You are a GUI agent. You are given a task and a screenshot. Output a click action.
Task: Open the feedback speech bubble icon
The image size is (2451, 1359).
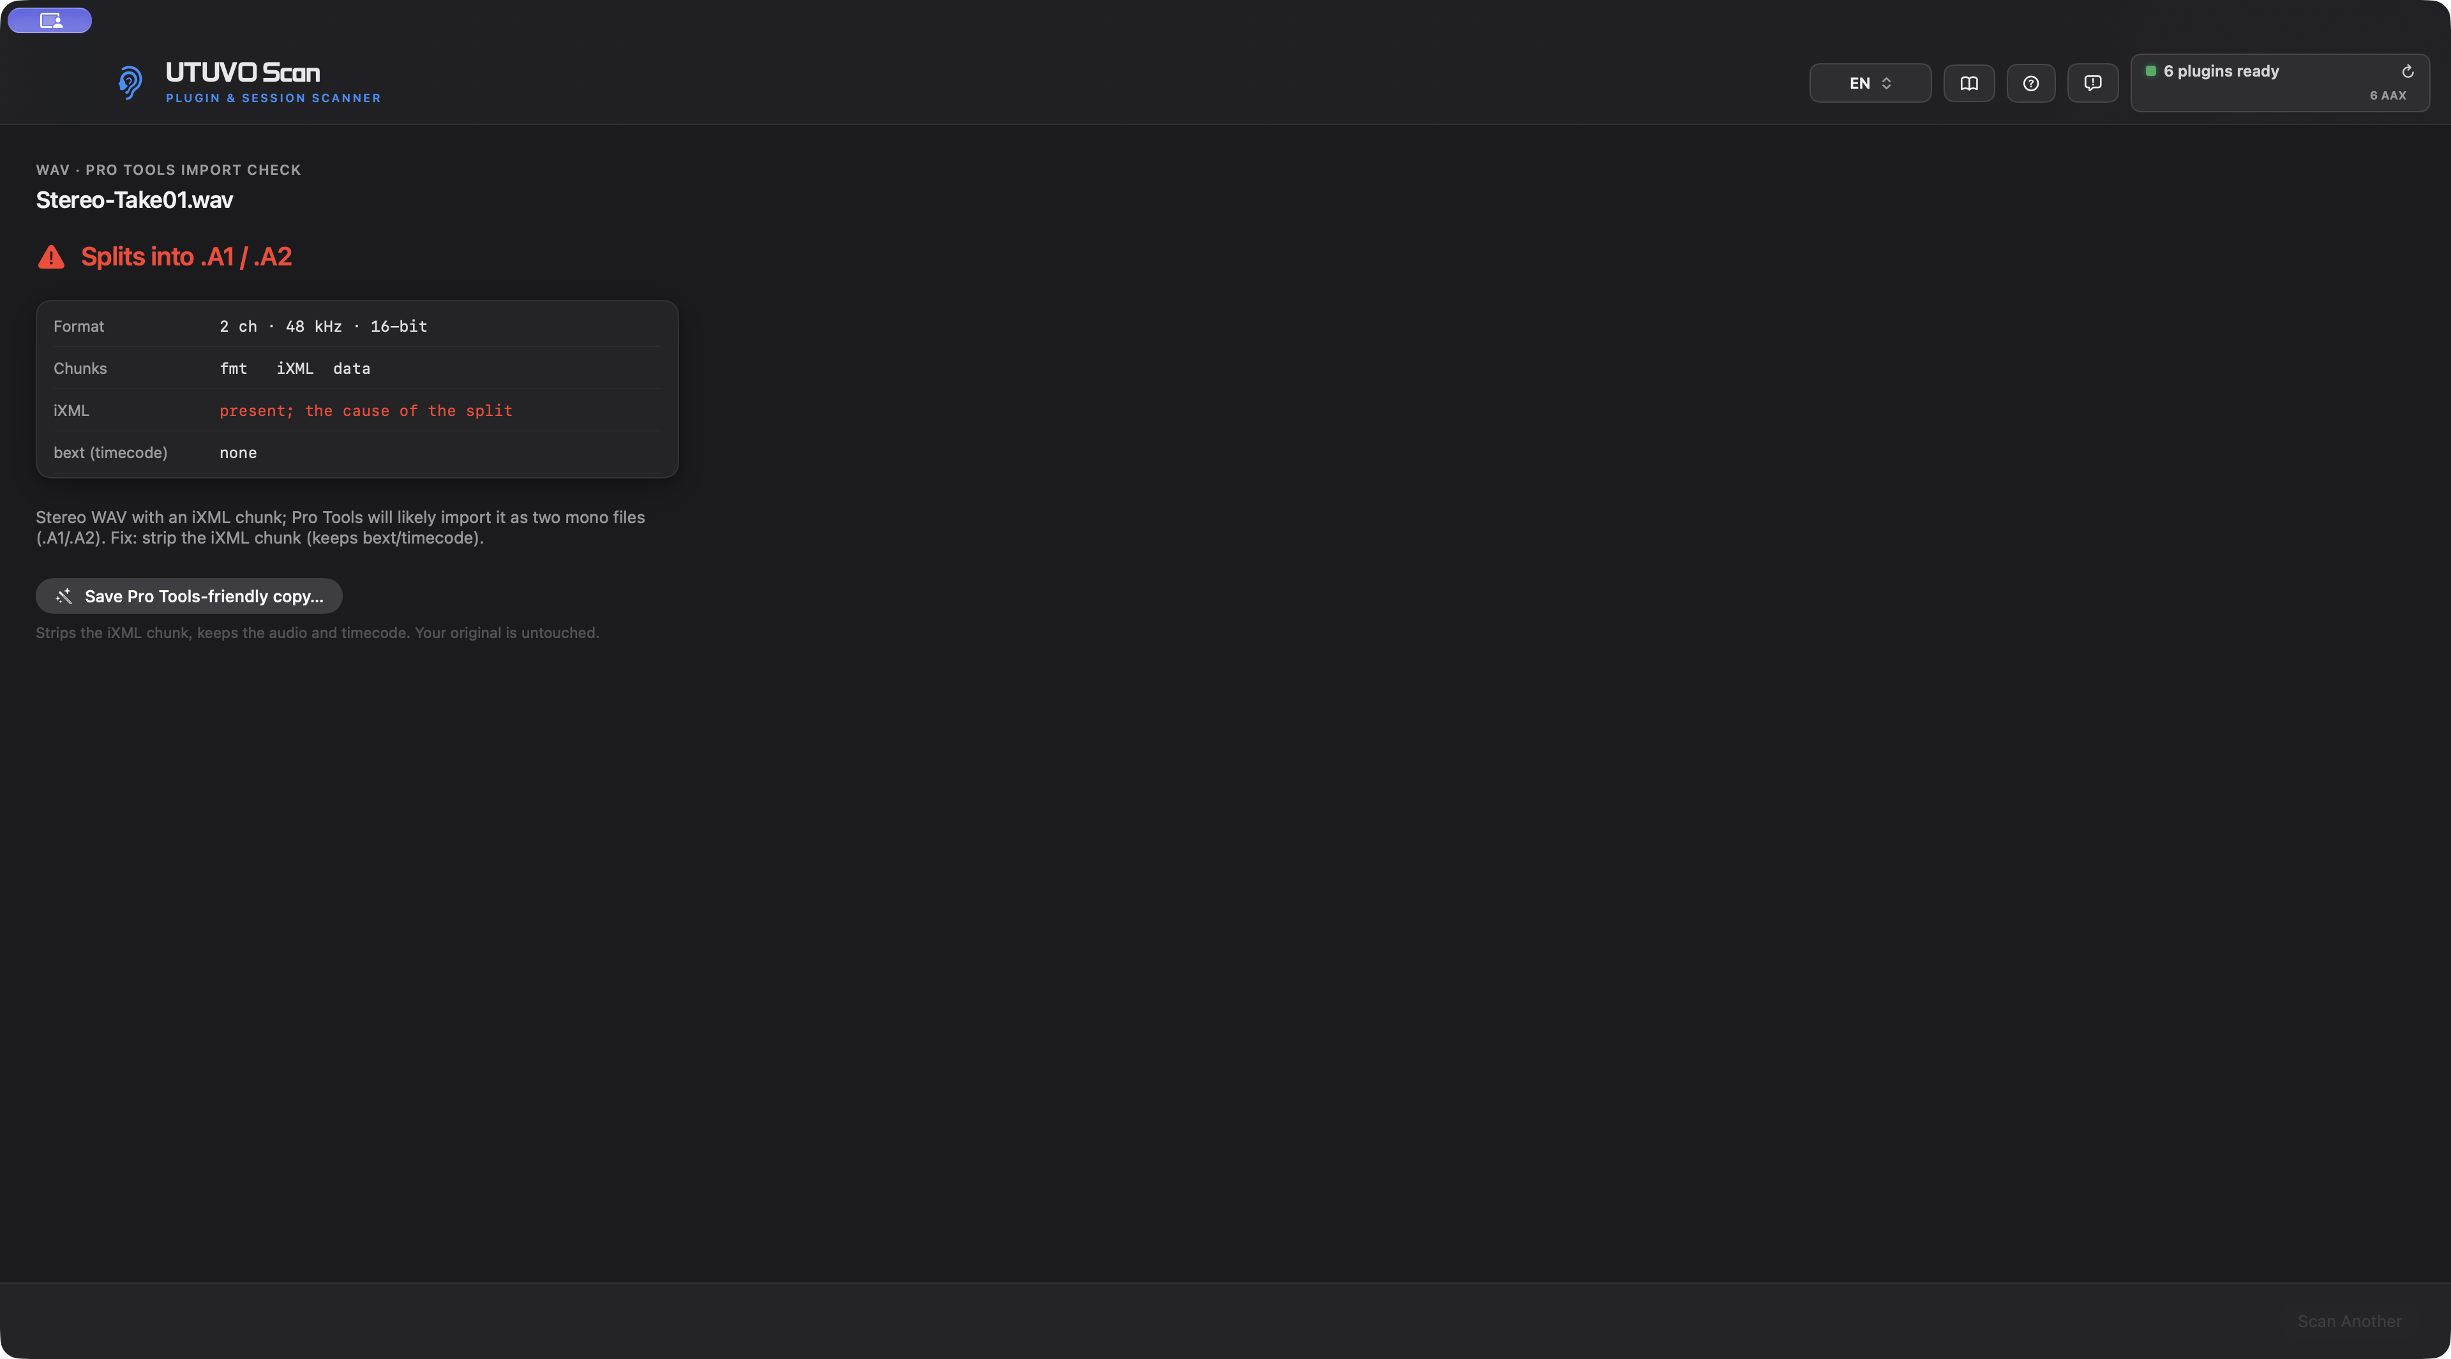[2092, 83]
